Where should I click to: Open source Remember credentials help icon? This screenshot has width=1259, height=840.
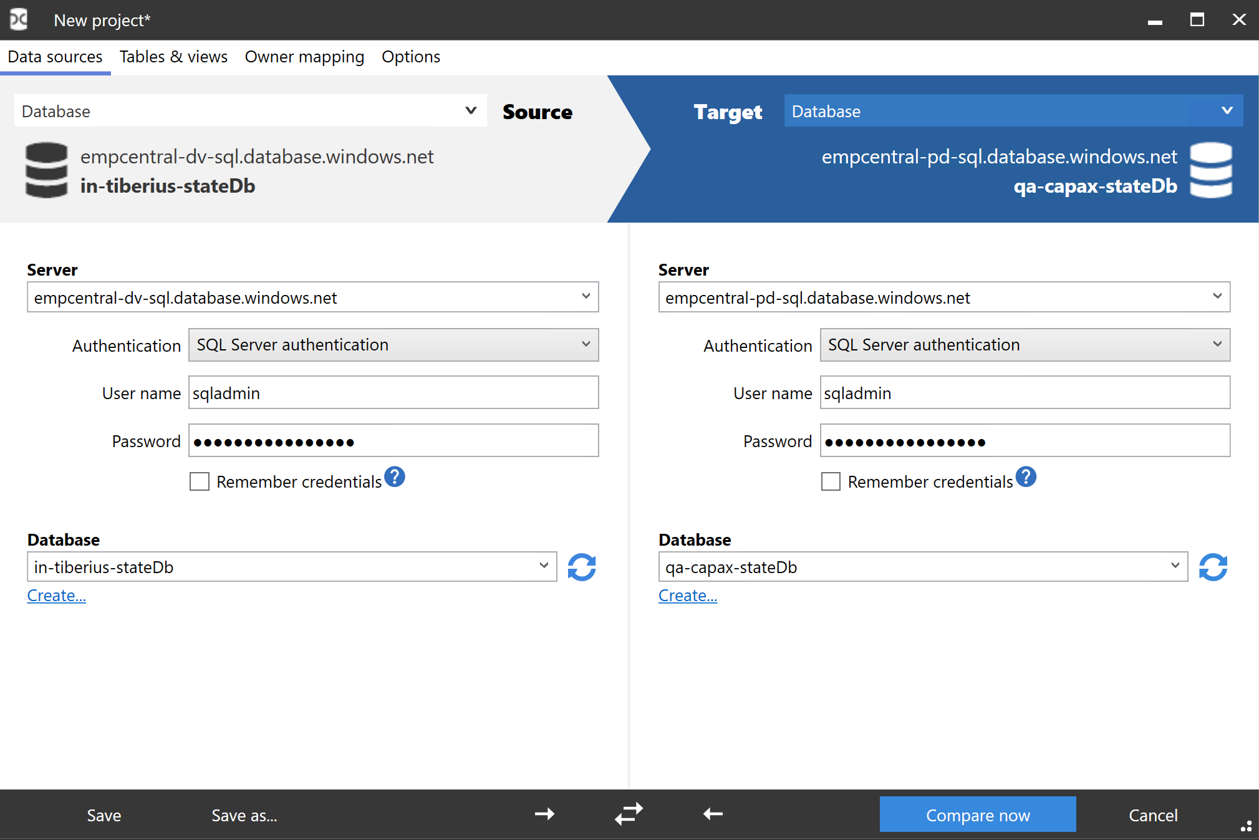(395, 477)
